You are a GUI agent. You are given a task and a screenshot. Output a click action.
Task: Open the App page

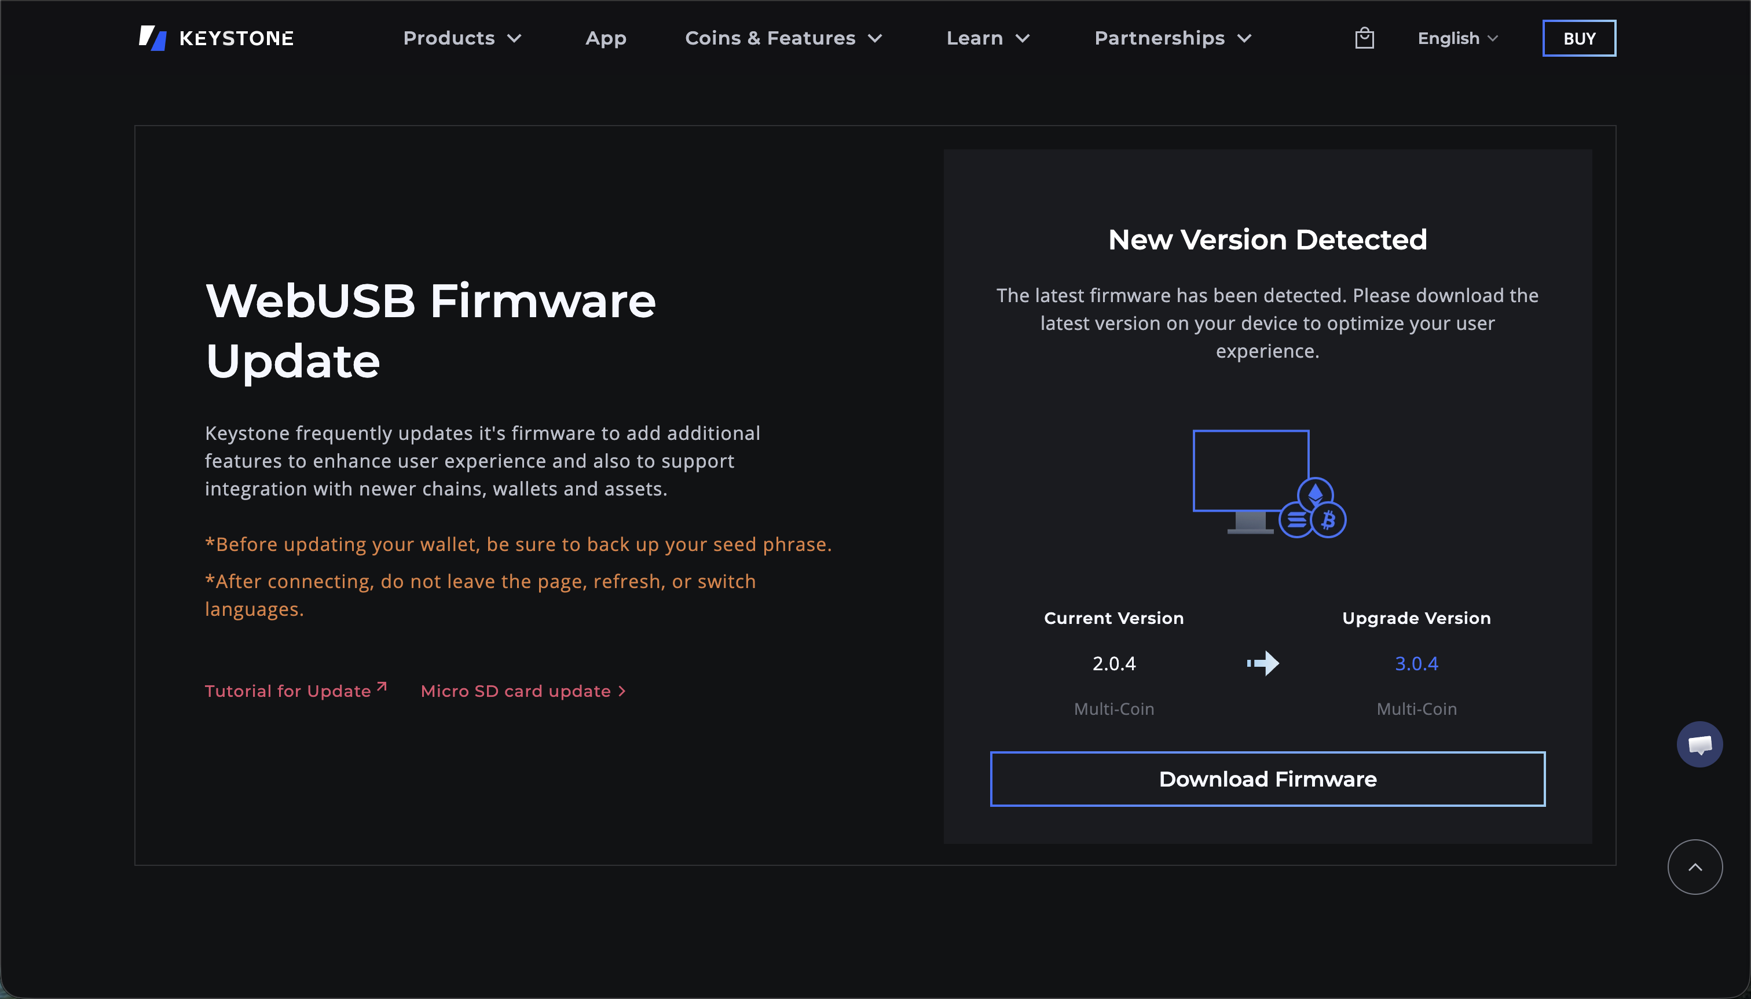pos(606,38)
